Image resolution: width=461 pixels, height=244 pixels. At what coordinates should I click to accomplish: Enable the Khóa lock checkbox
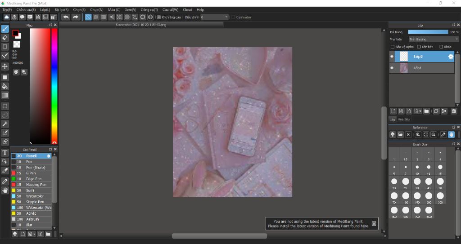(441, 47)
